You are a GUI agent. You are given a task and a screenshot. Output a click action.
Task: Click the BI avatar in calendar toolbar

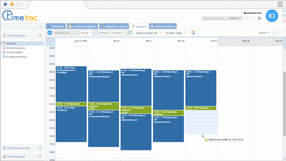point(50,33)
